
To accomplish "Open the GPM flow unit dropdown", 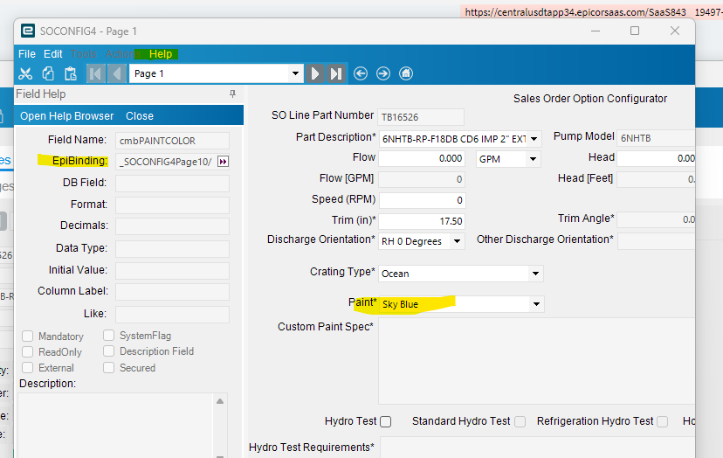I will click(533, 159).
